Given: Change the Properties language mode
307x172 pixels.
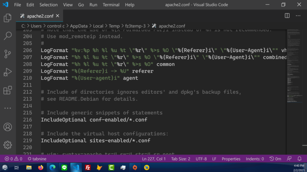Looking at the screenshot, I should [231, 159].
